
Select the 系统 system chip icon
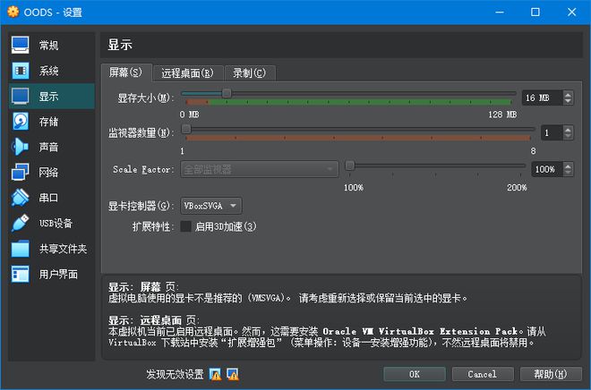[20, 71]
